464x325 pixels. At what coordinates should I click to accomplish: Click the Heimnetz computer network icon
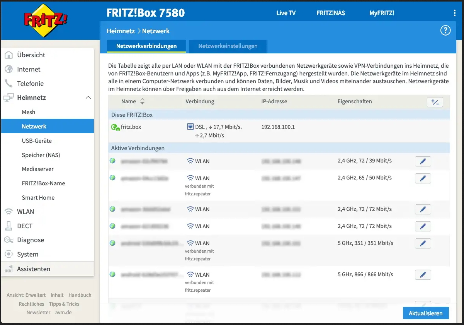[8, 98]
